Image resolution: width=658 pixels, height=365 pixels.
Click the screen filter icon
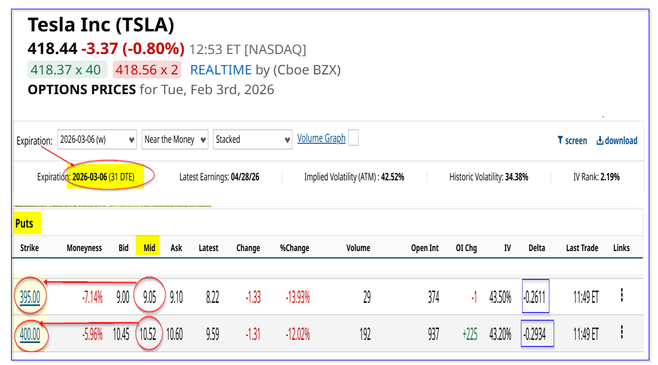[560, 140]
